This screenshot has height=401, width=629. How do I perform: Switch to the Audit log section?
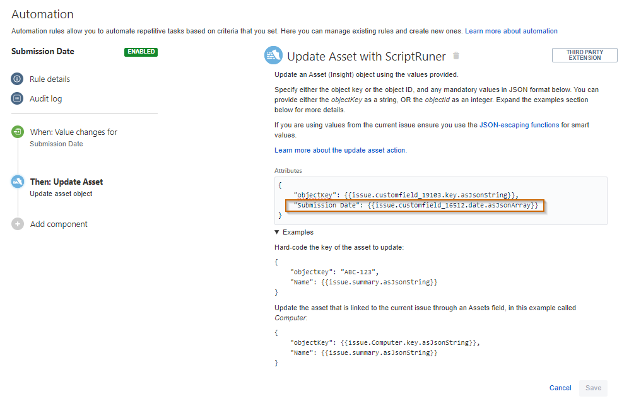(47, 98)
